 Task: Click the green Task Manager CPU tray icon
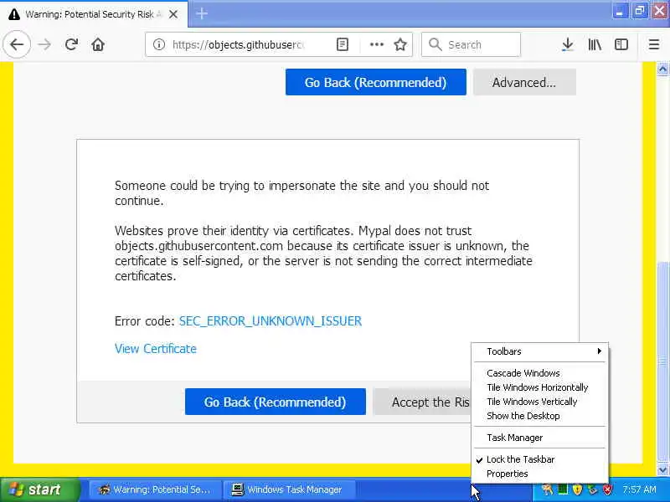point(563,489)
